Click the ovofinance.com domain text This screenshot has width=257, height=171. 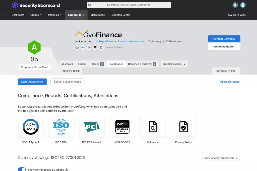click(x=83, y=41)
